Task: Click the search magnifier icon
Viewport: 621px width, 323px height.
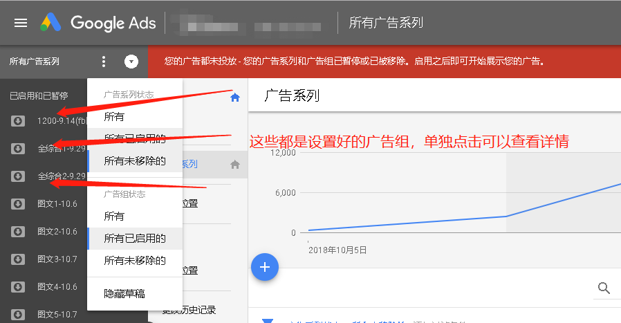Action: (x=604, y=288)
